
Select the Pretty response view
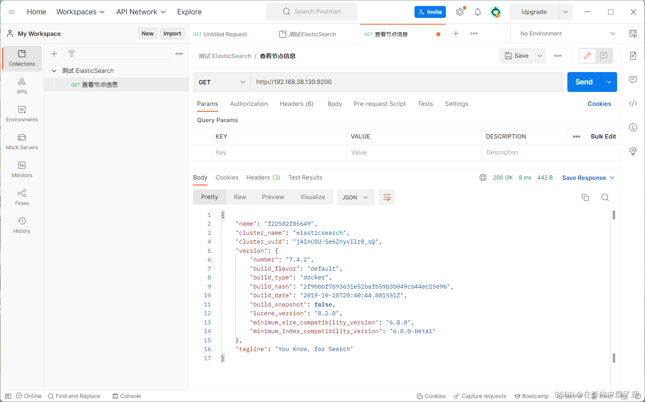click(x=209, y=197)
